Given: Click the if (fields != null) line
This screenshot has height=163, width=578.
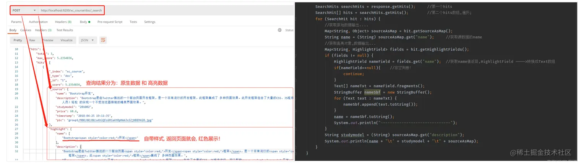Looking at the screenshot, I should click(x=349, y=55).
